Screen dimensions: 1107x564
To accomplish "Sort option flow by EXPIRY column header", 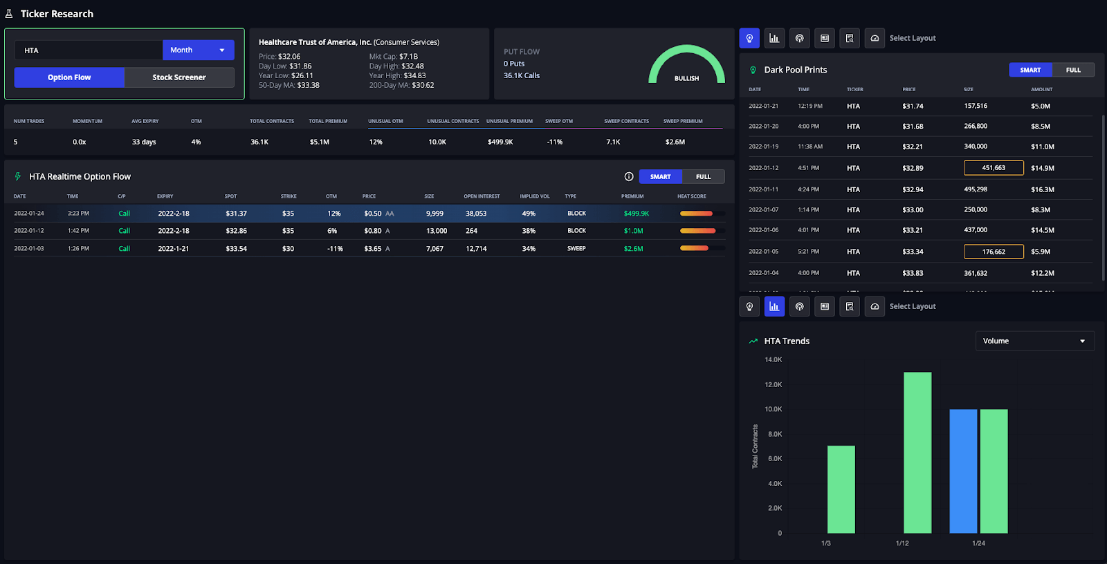I will tap(165, 196).
